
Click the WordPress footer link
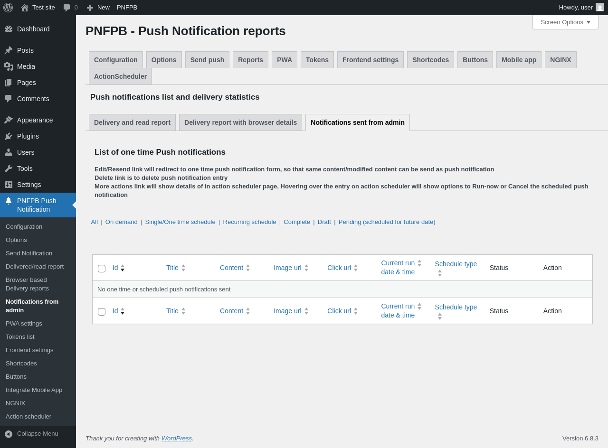point(176,438)
